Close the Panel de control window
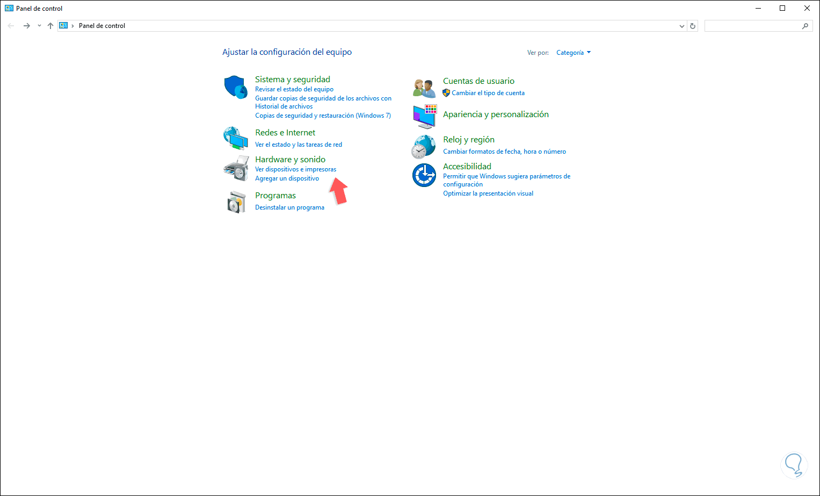Image resolution: width=820 pixels, height=496 pixels. (x=807, y=9)
